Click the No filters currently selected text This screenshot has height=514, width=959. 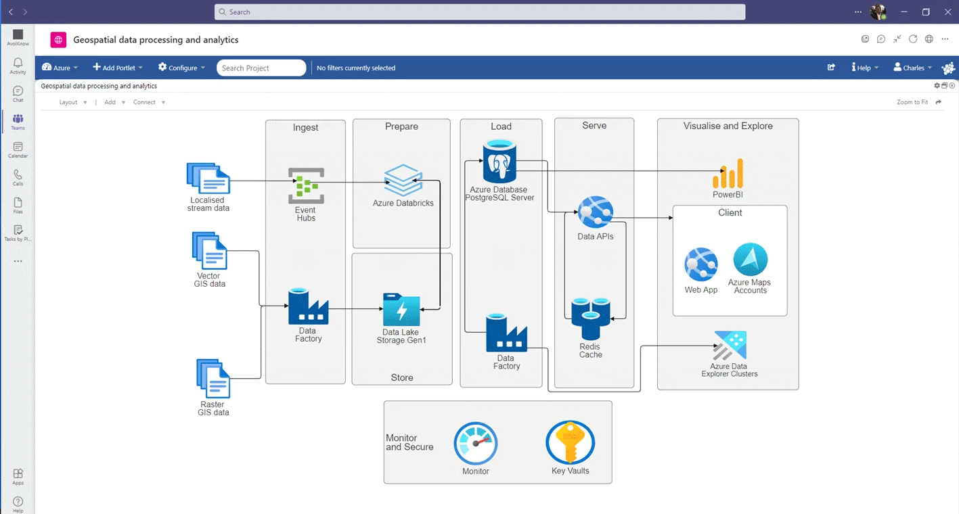(356, 68)
